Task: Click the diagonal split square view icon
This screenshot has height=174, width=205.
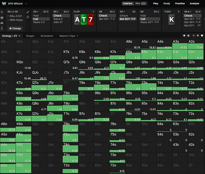Action: (x=189, y=36)
